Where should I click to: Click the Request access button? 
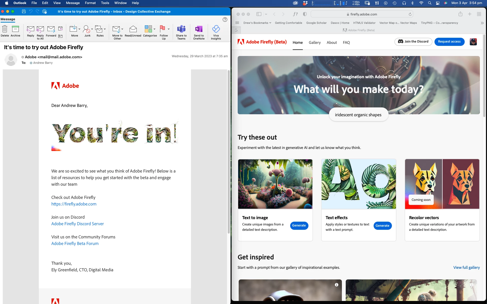449,42
